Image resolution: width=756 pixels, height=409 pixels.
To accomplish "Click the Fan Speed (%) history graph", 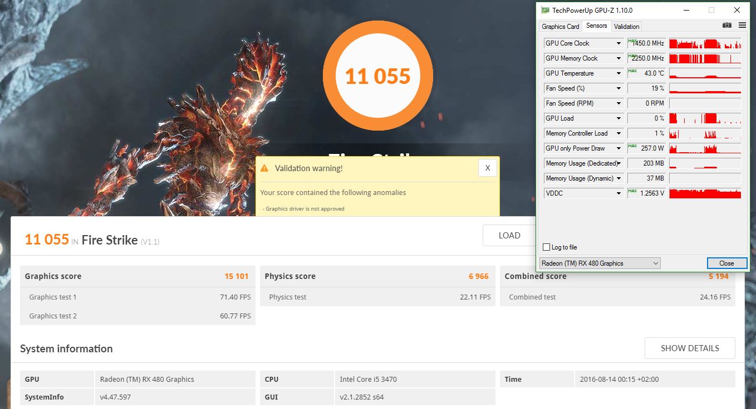I will pos(705,88).
